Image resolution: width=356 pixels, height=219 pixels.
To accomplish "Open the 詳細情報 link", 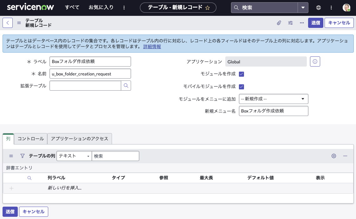I will (152, 47).
